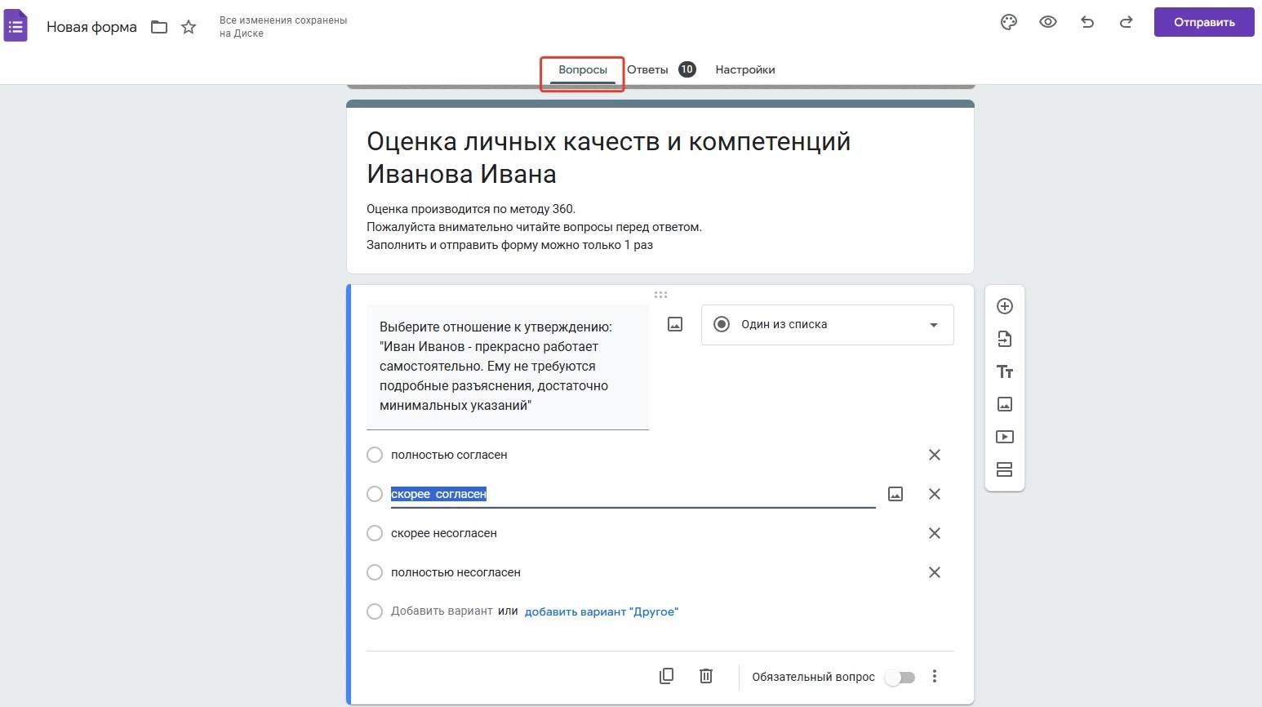
Task: Open the theme customization palette
Action: pos(1009,22)
